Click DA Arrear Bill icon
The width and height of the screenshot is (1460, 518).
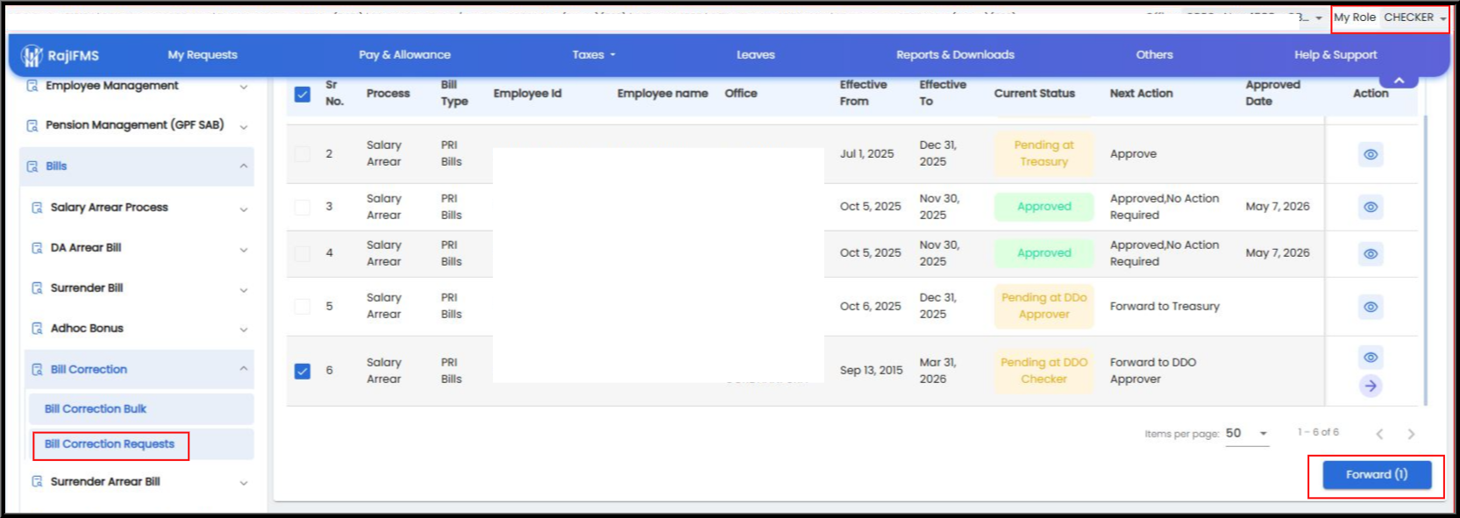click(37, 248)
